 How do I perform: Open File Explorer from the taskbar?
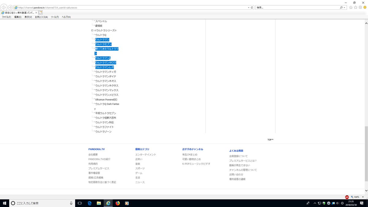click(x=99, y=203)
